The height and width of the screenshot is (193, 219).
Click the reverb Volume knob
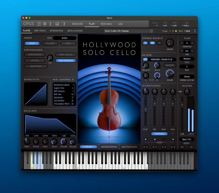pyautogui.click(x=170, y=73)
